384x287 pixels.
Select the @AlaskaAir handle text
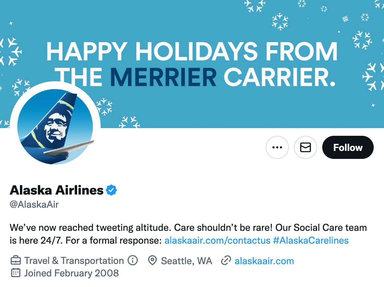tap(34, 204)
